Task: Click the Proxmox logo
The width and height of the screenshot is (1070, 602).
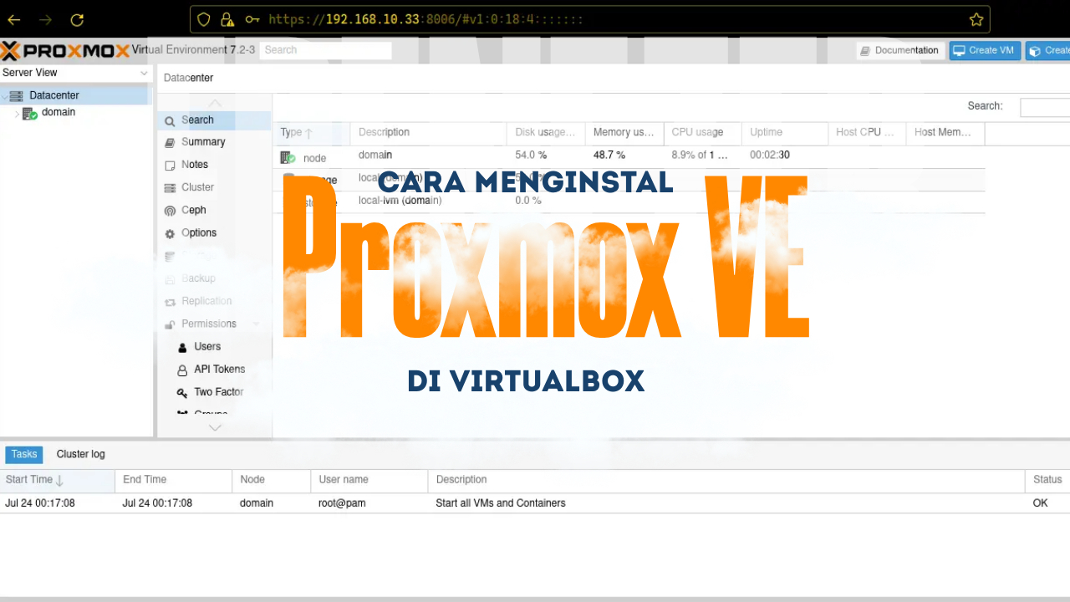Action: click(65, 51)
